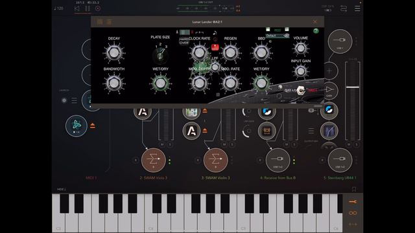Click the red button beside CLOCK RATE

click(x=215, y=47)
